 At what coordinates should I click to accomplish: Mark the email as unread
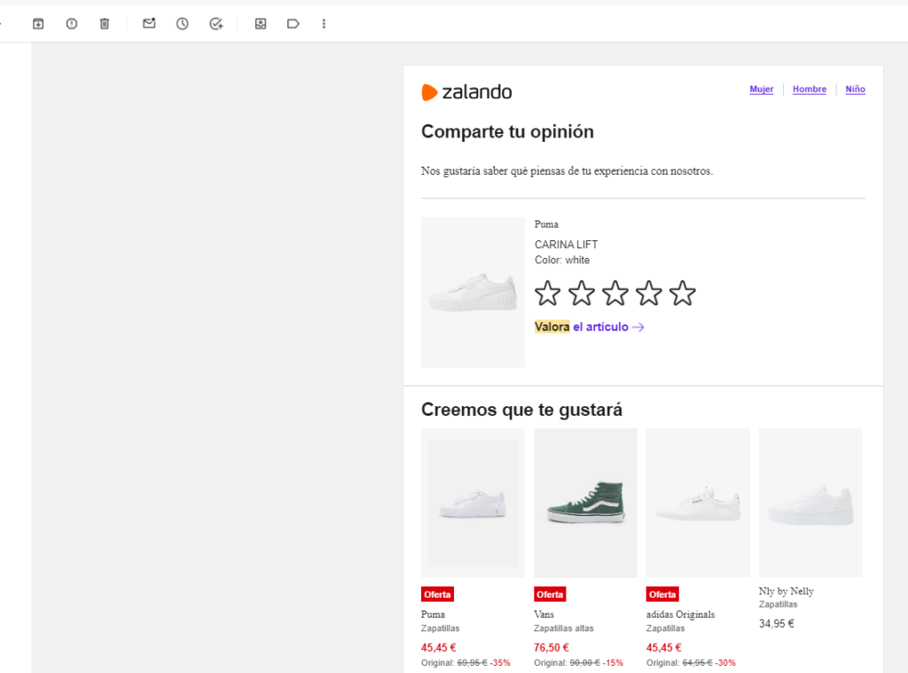(149, 24)
